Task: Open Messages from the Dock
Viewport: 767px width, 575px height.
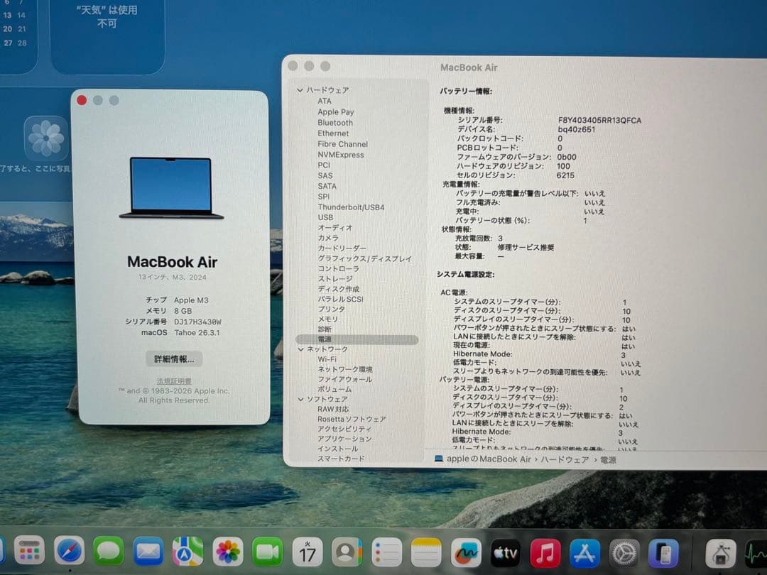Action: [108, 551]
